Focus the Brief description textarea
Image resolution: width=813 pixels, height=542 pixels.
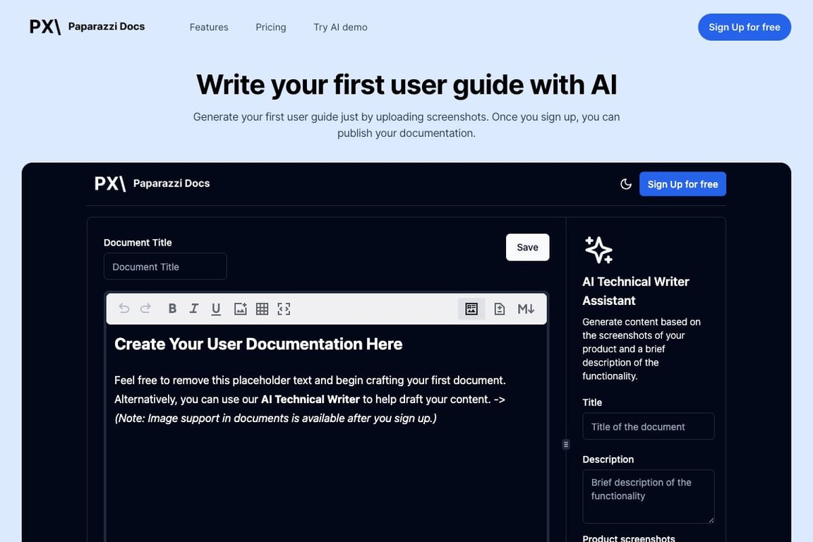pos(648,496)
